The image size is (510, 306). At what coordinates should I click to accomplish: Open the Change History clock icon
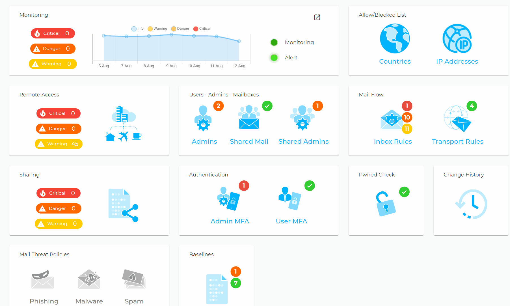471,204
